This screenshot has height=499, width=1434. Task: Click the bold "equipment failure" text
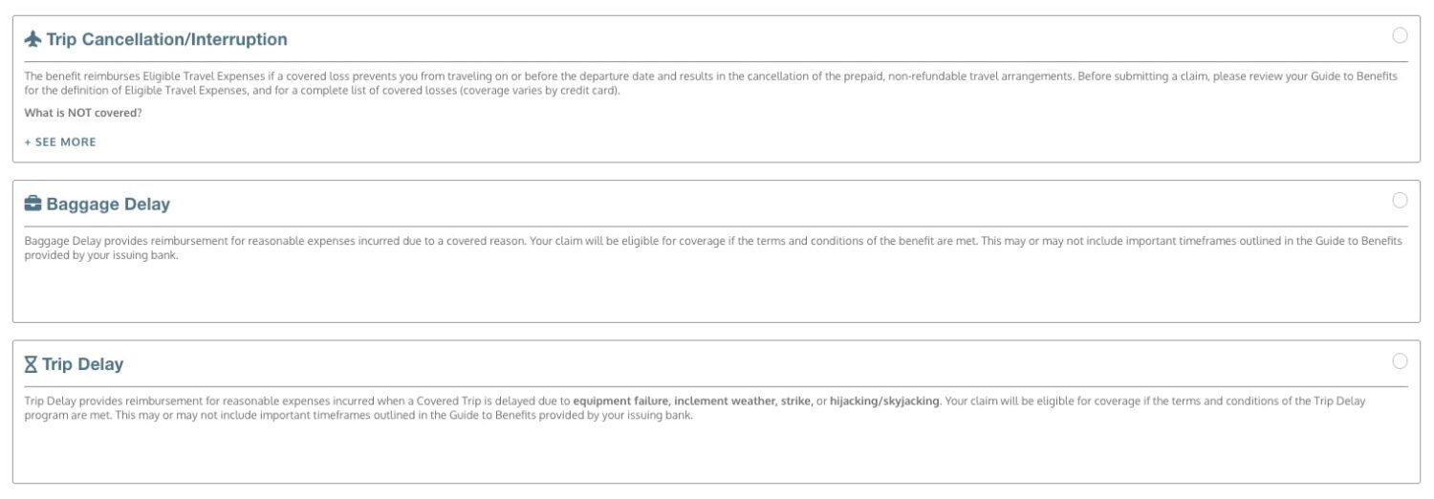pos(620,401)
